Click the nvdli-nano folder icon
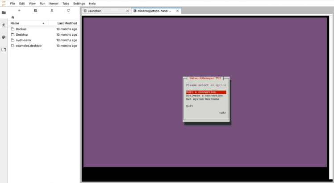This screenshot has height=183, width=334. [13, 40]
